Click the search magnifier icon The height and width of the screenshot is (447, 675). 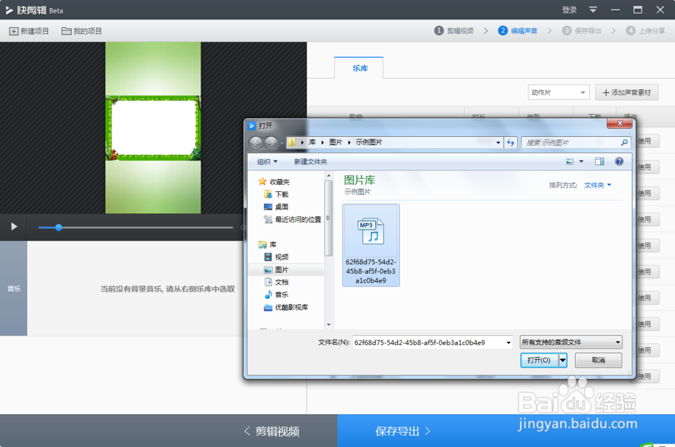coord(624,142)
